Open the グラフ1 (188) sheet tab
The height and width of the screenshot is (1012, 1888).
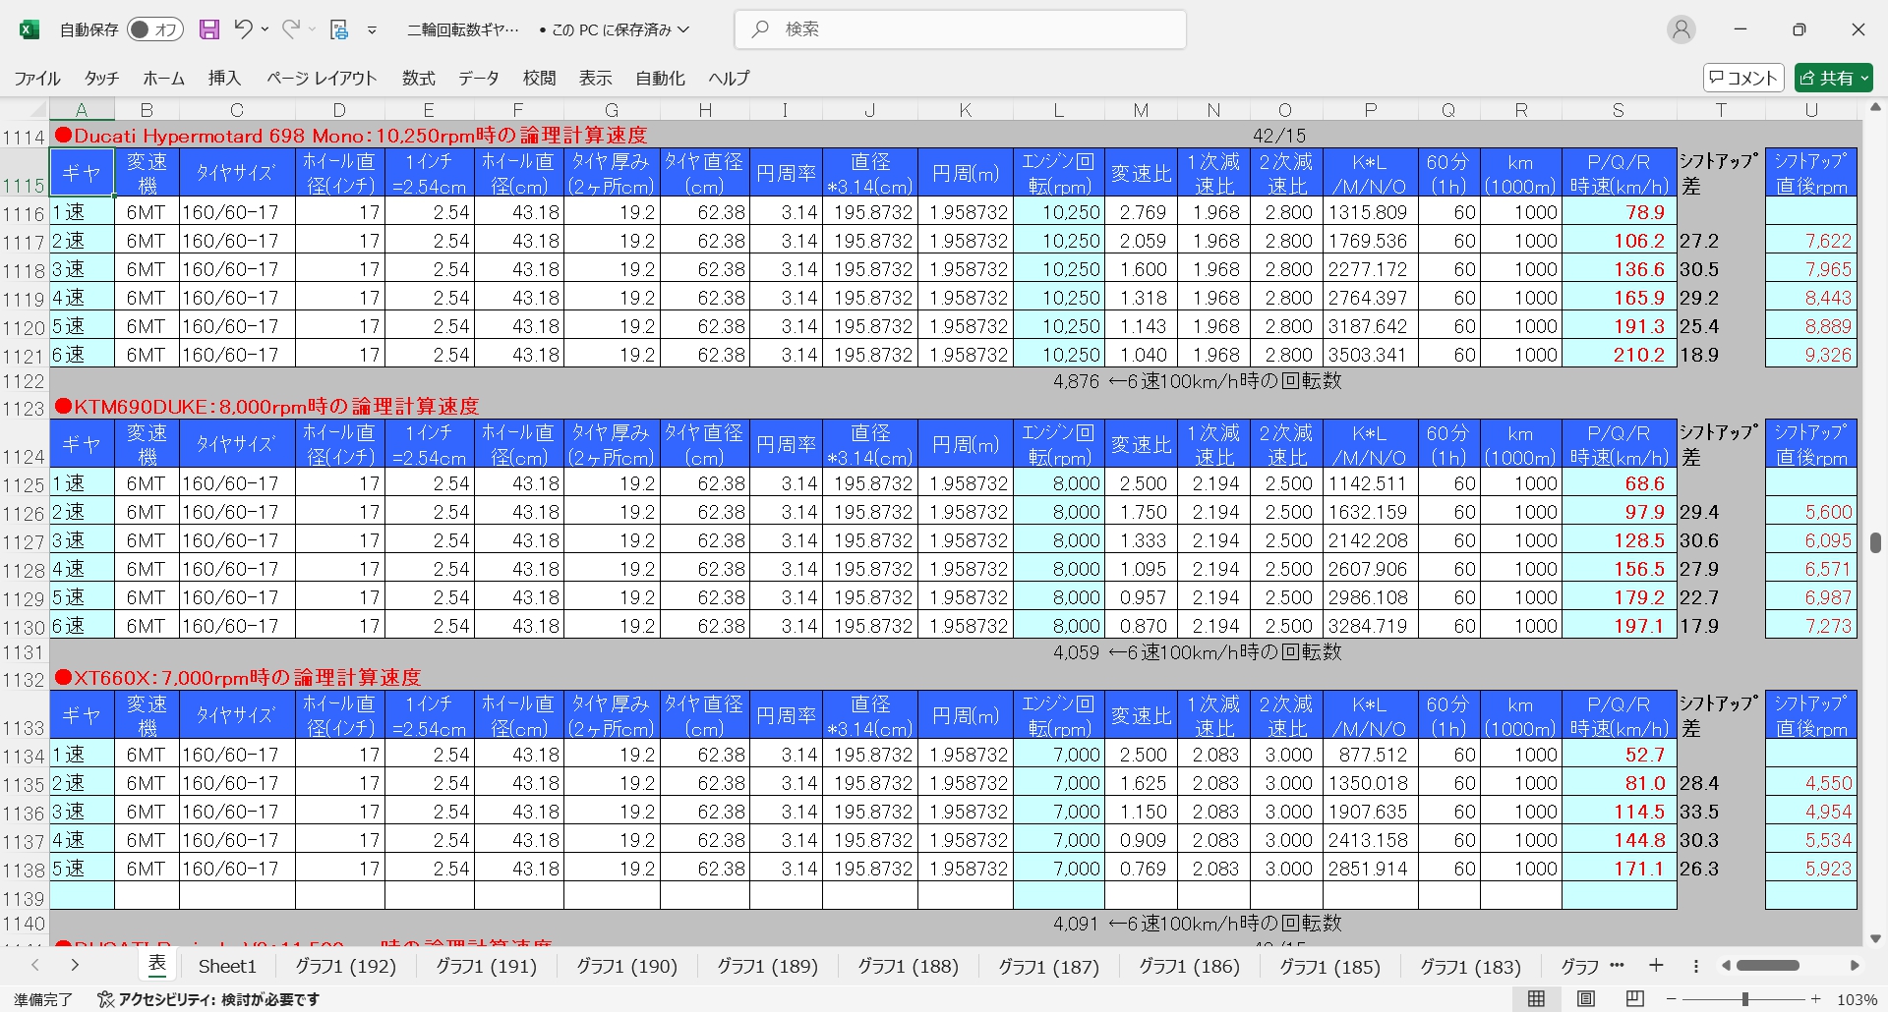[909, 966]
